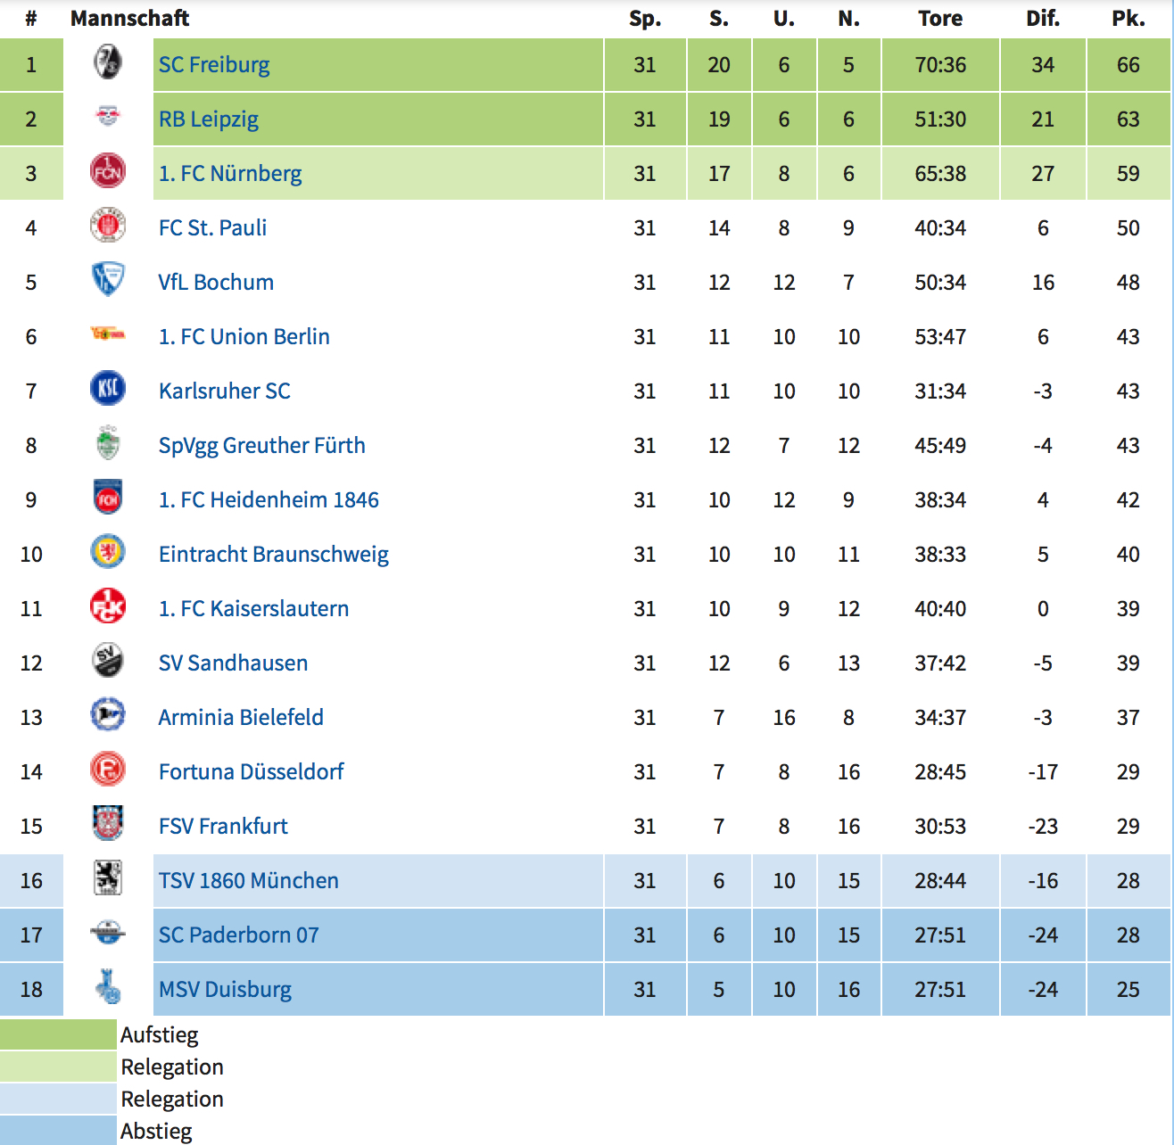
Task: Open the SC Freiburg team link
Action: coord(214,65)
